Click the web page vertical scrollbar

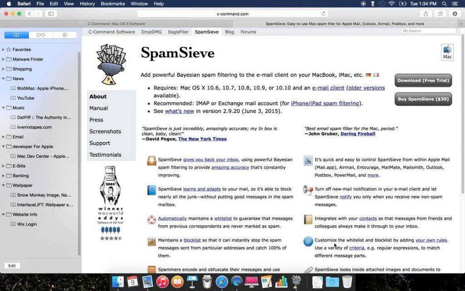(x=463, y=113)
